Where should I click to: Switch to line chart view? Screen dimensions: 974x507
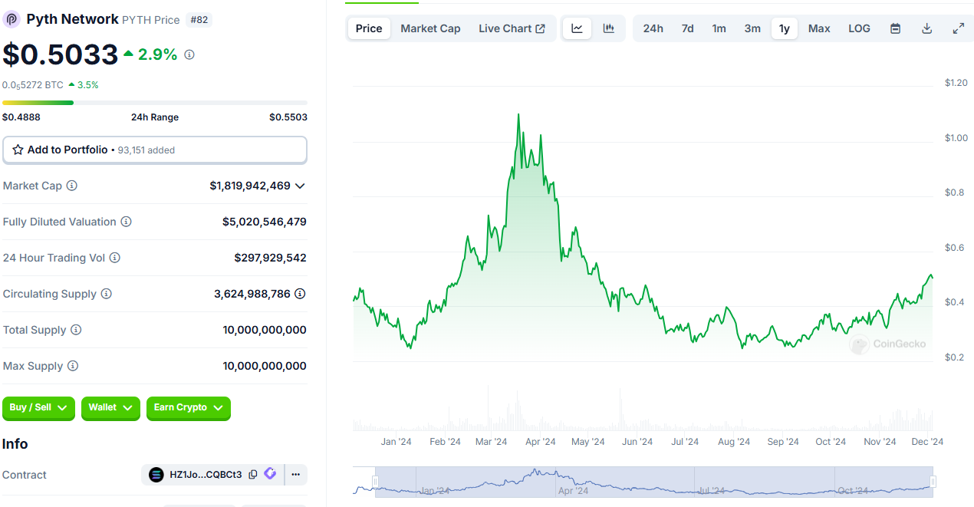(x=577, y=28)
